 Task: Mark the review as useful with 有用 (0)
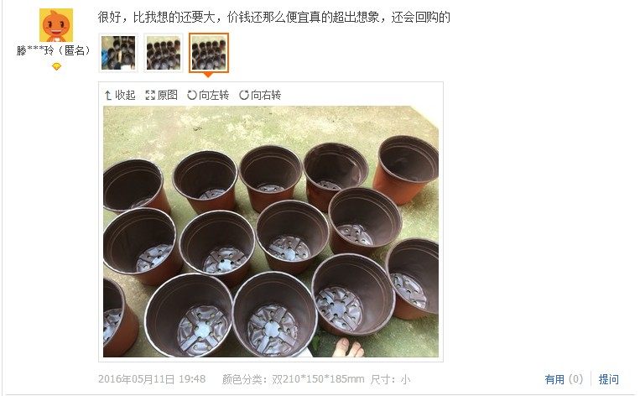(564, 379)
